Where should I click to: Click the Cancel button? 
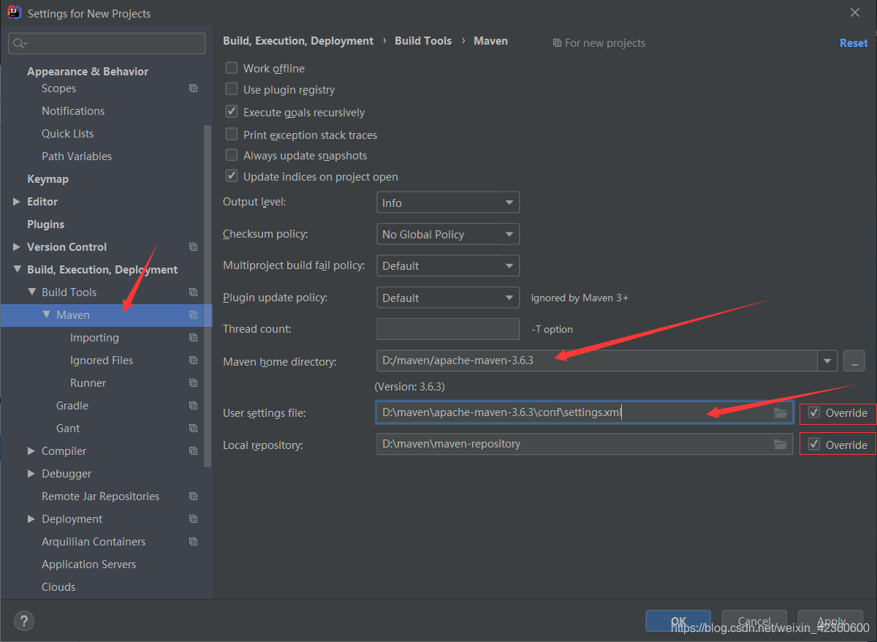pos(754,622)
